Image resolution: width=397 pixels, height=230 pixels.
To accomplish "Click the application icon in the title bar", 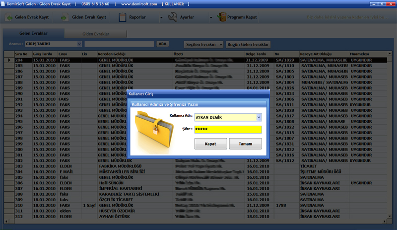I will [x=3, y=4].
